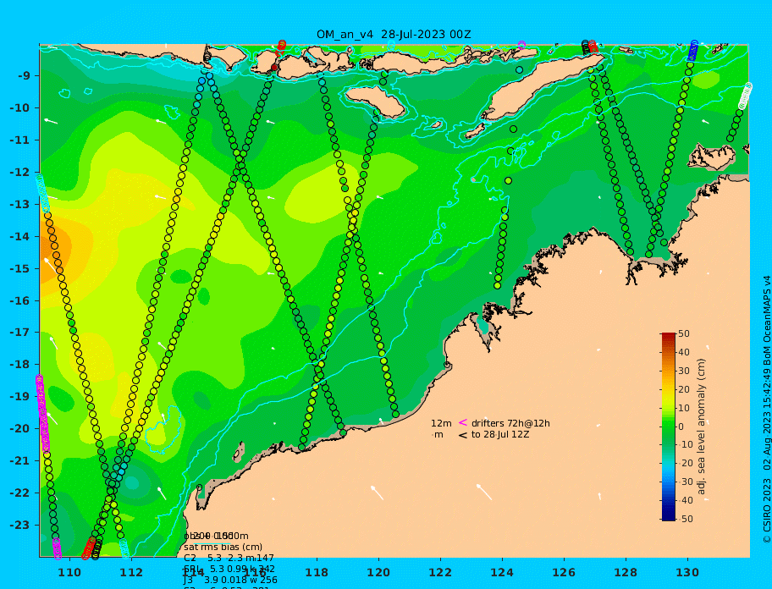This screenshot has width=772, height=589.
Task: Click the magenta drifter arrow legend symbol
Action: (x=463, y=422)
